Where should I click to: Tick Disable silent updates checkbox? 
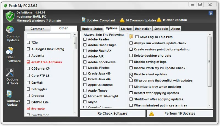pos(131,74)
